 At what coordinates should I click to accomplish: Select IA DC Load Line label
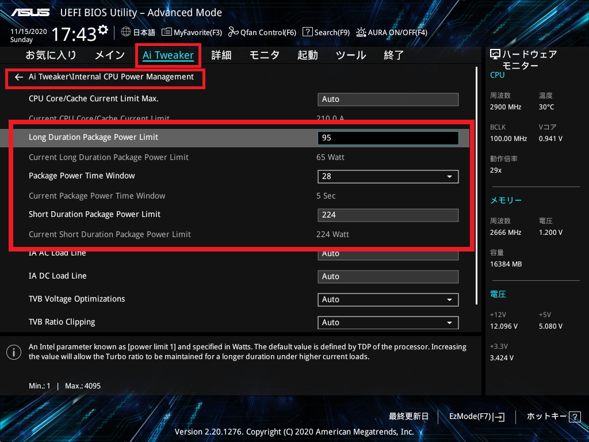coord(58,276)
